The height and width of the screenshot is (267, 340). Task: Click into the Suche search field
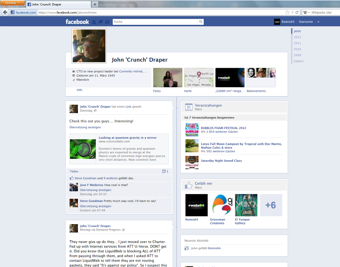point(155,22)
